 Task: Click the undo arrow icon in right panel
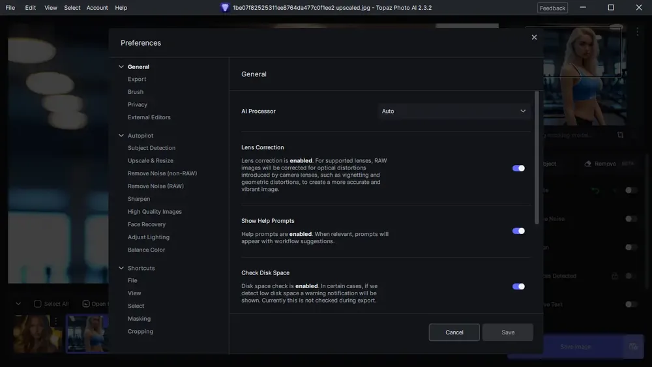tap(595, 190)
